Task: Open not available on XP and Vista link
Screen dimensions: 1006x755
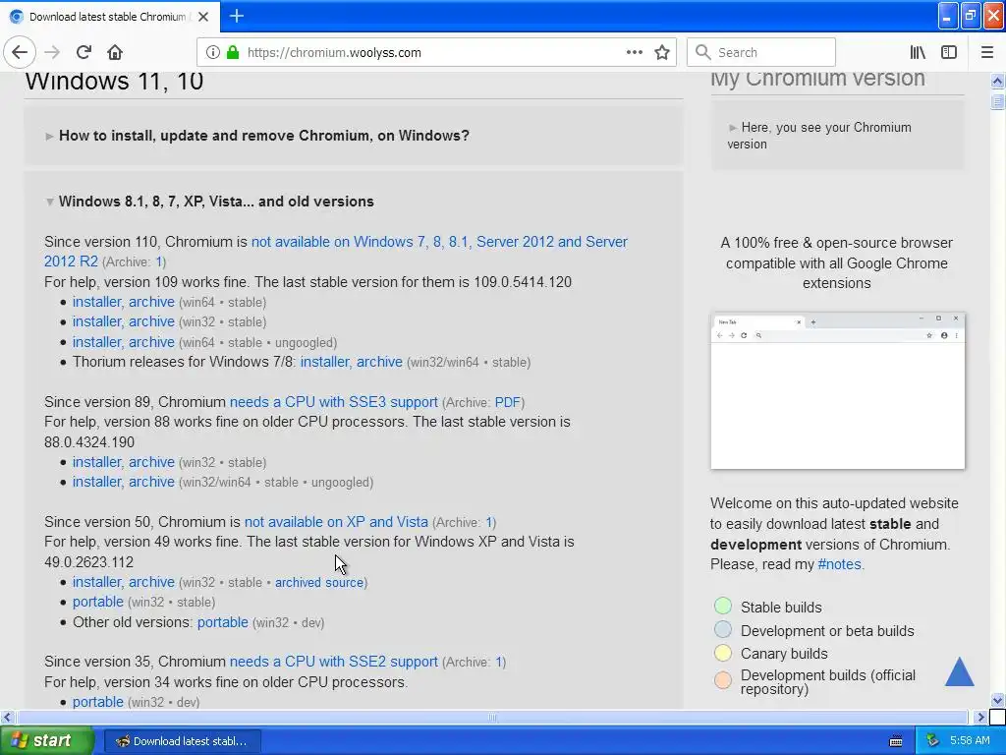Action: [336, 522]
